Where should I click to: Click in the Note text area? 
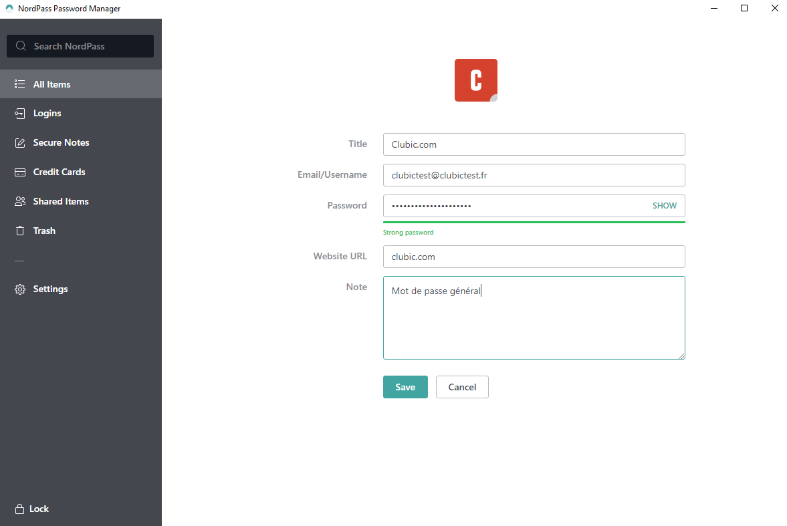534,317
